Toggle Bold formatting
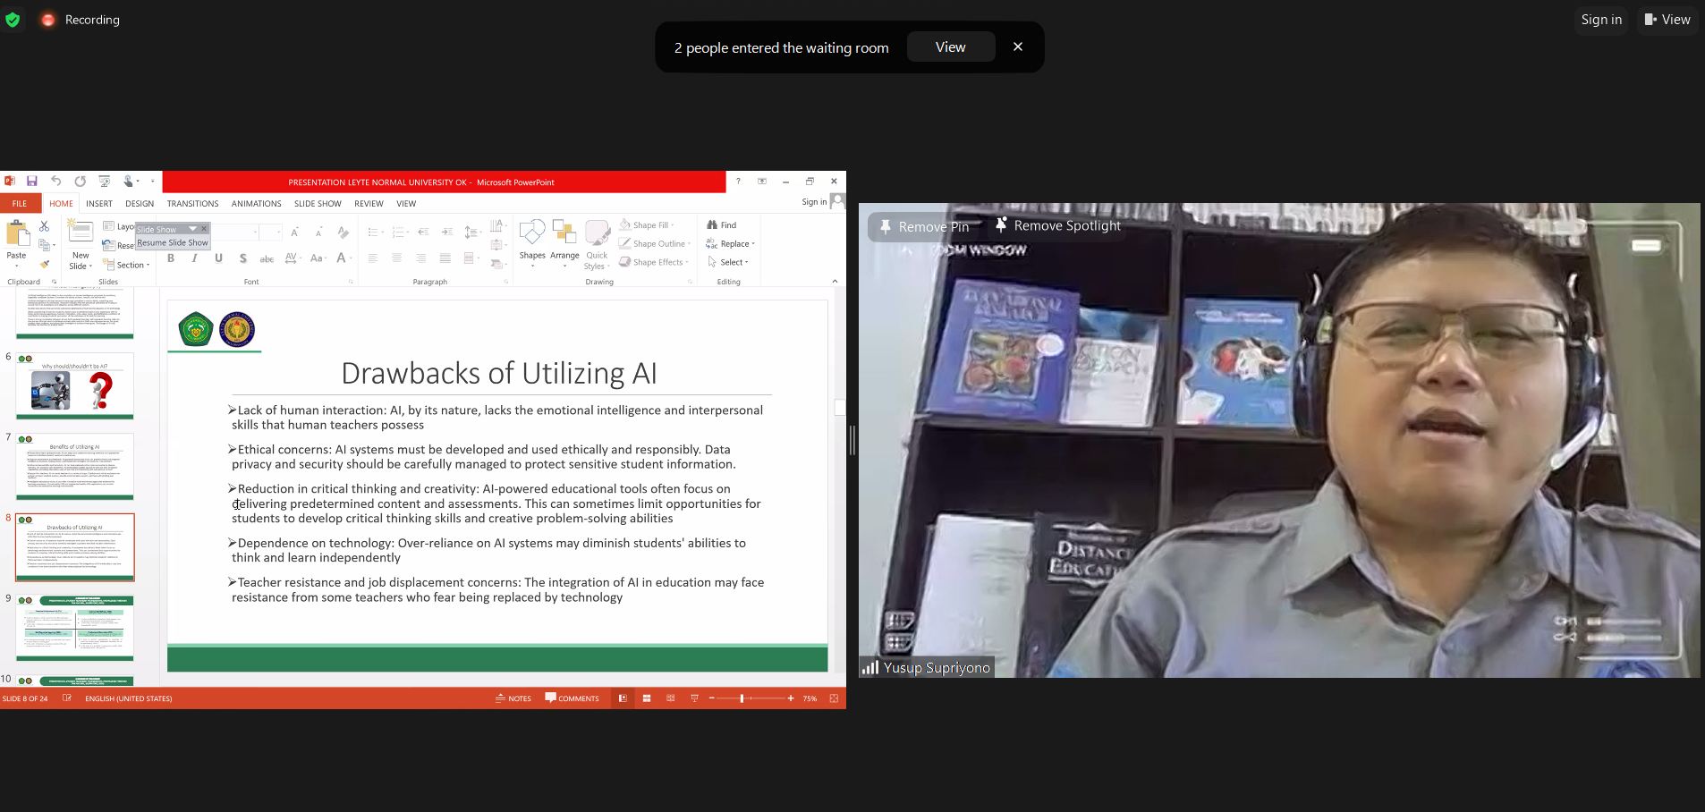 [171, 258]
